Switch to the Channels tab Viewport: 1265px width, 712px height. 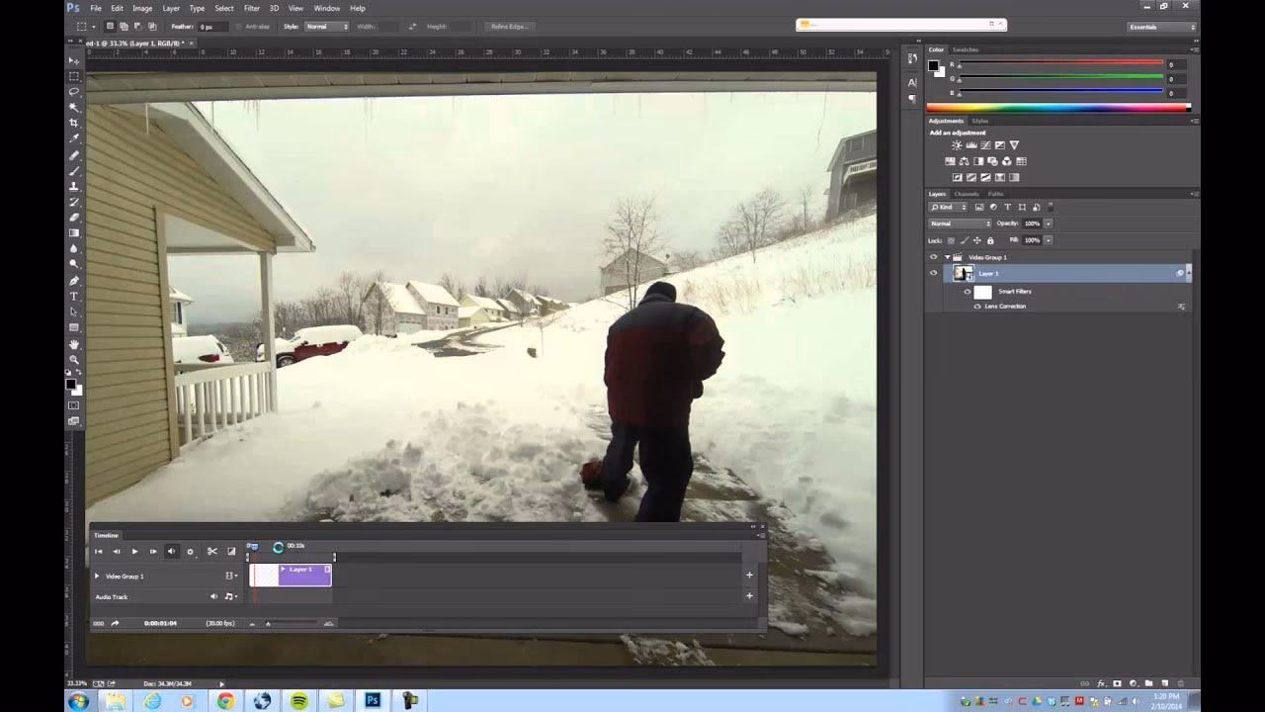pyautogui.click(x=966, y=194)
